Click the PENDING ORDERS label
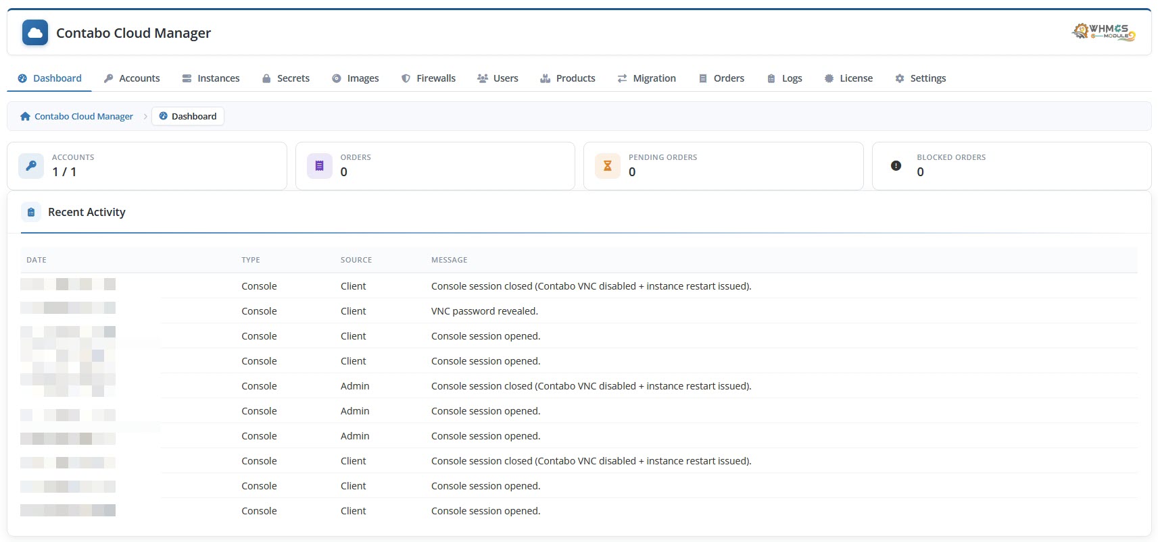 [662, 157]
